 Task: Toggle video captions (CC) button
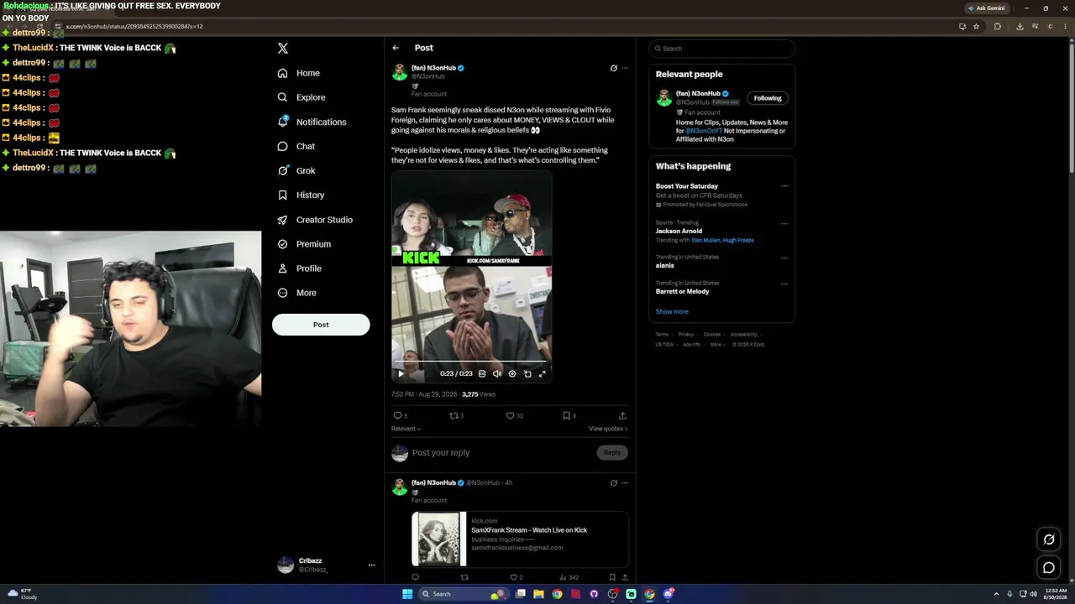[x=482, y=373]
